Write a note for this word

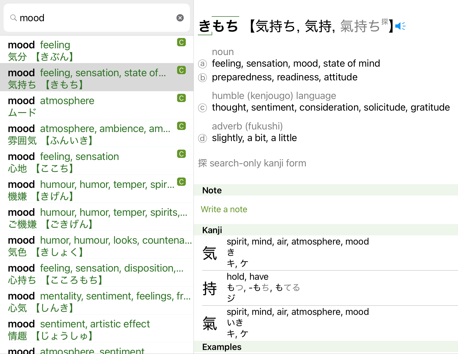tap(224, 209)
